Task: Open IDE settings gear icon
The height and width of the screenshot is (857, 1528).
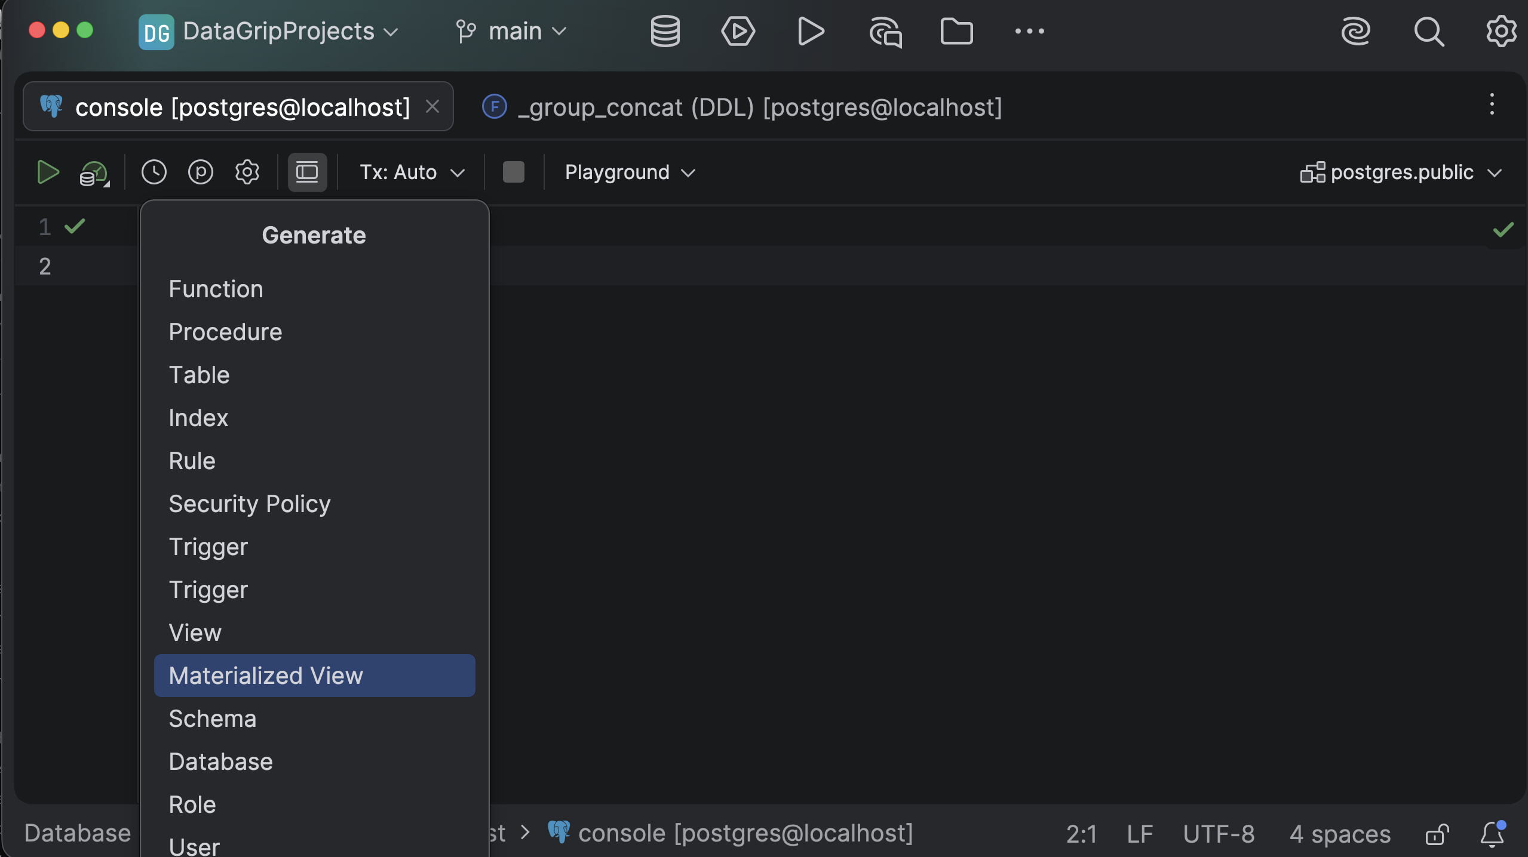Action: [1501, 31]
